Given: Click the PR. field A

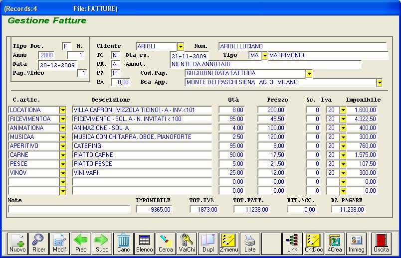Looking at the screenshot, I should pyautogui.click(x=116, y=64).
